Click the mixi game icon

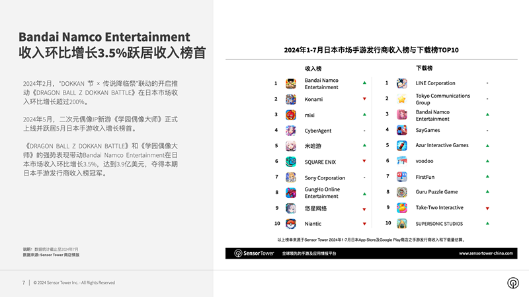291,115
